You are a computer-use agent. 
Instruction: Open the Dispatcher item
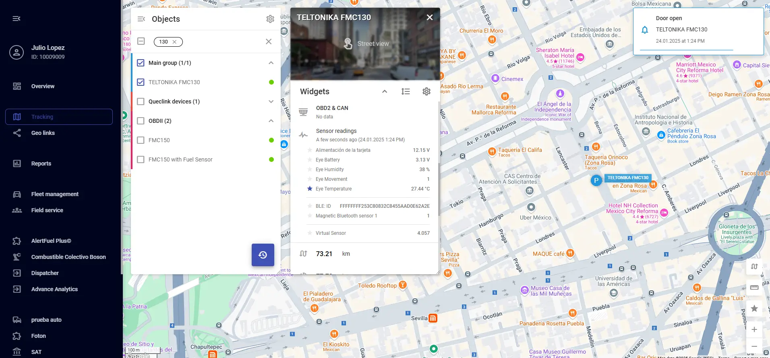[59, 273]
